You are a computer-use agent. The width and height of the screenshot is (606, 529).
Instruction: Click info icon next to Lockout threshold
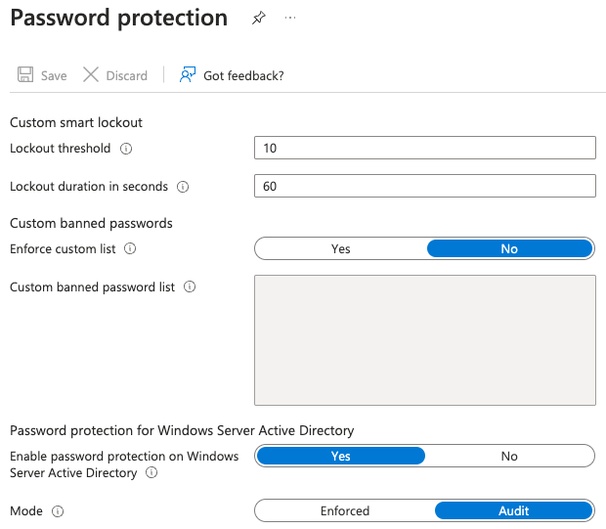tap(126, 150)
